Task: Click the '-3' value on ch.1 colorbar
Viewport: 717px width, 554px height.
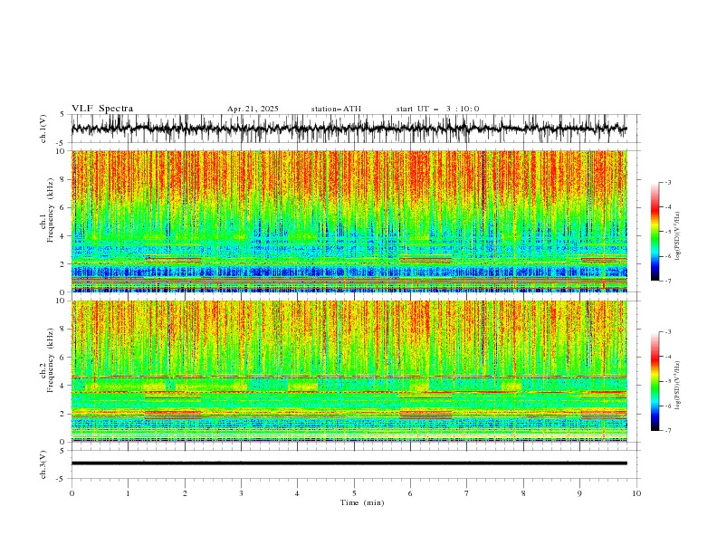Action: [668, 182]
